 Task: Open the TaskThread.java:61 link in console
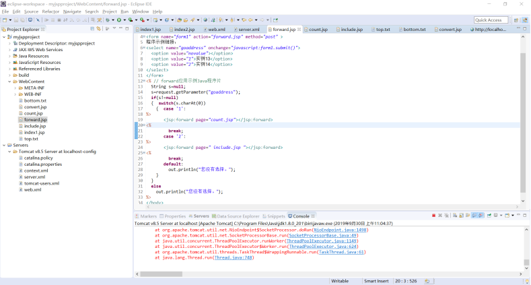click(x=341, y=252)
